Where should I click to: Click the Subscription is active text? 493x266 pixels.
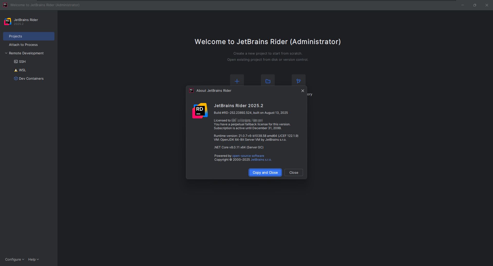click(x=248, y=128)
